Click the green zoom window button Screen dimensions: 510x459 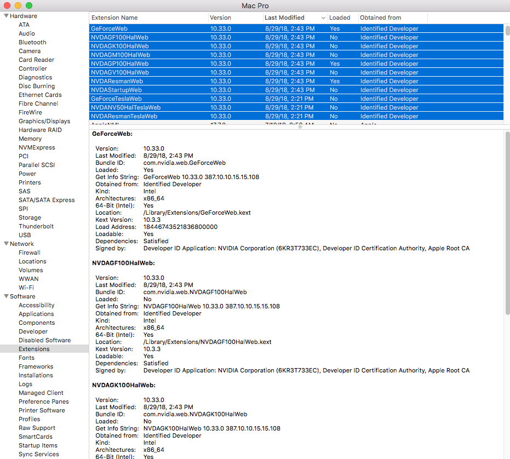point(29,5)
